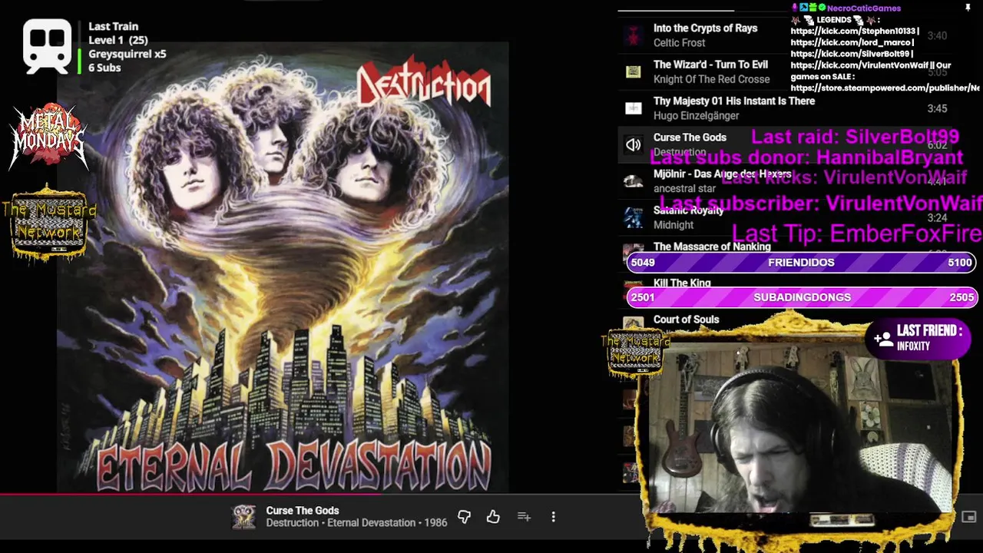Click the Thy Majesty 01 queue thumbnail
This screenshot has height=553, width=983.
tap(633, 108)
